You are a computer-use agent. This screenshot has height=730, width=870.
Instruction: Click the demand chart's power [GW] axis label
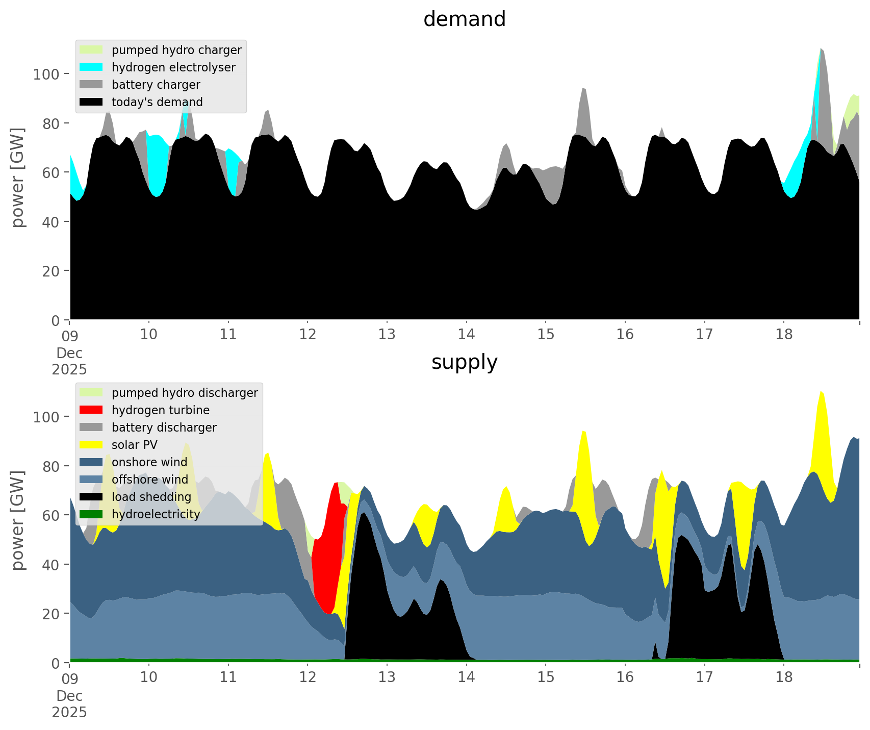[x=18, y=178]
